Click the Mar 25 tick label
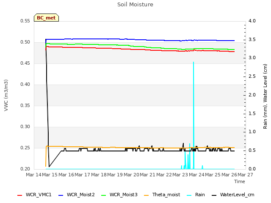 coord(213,175)
